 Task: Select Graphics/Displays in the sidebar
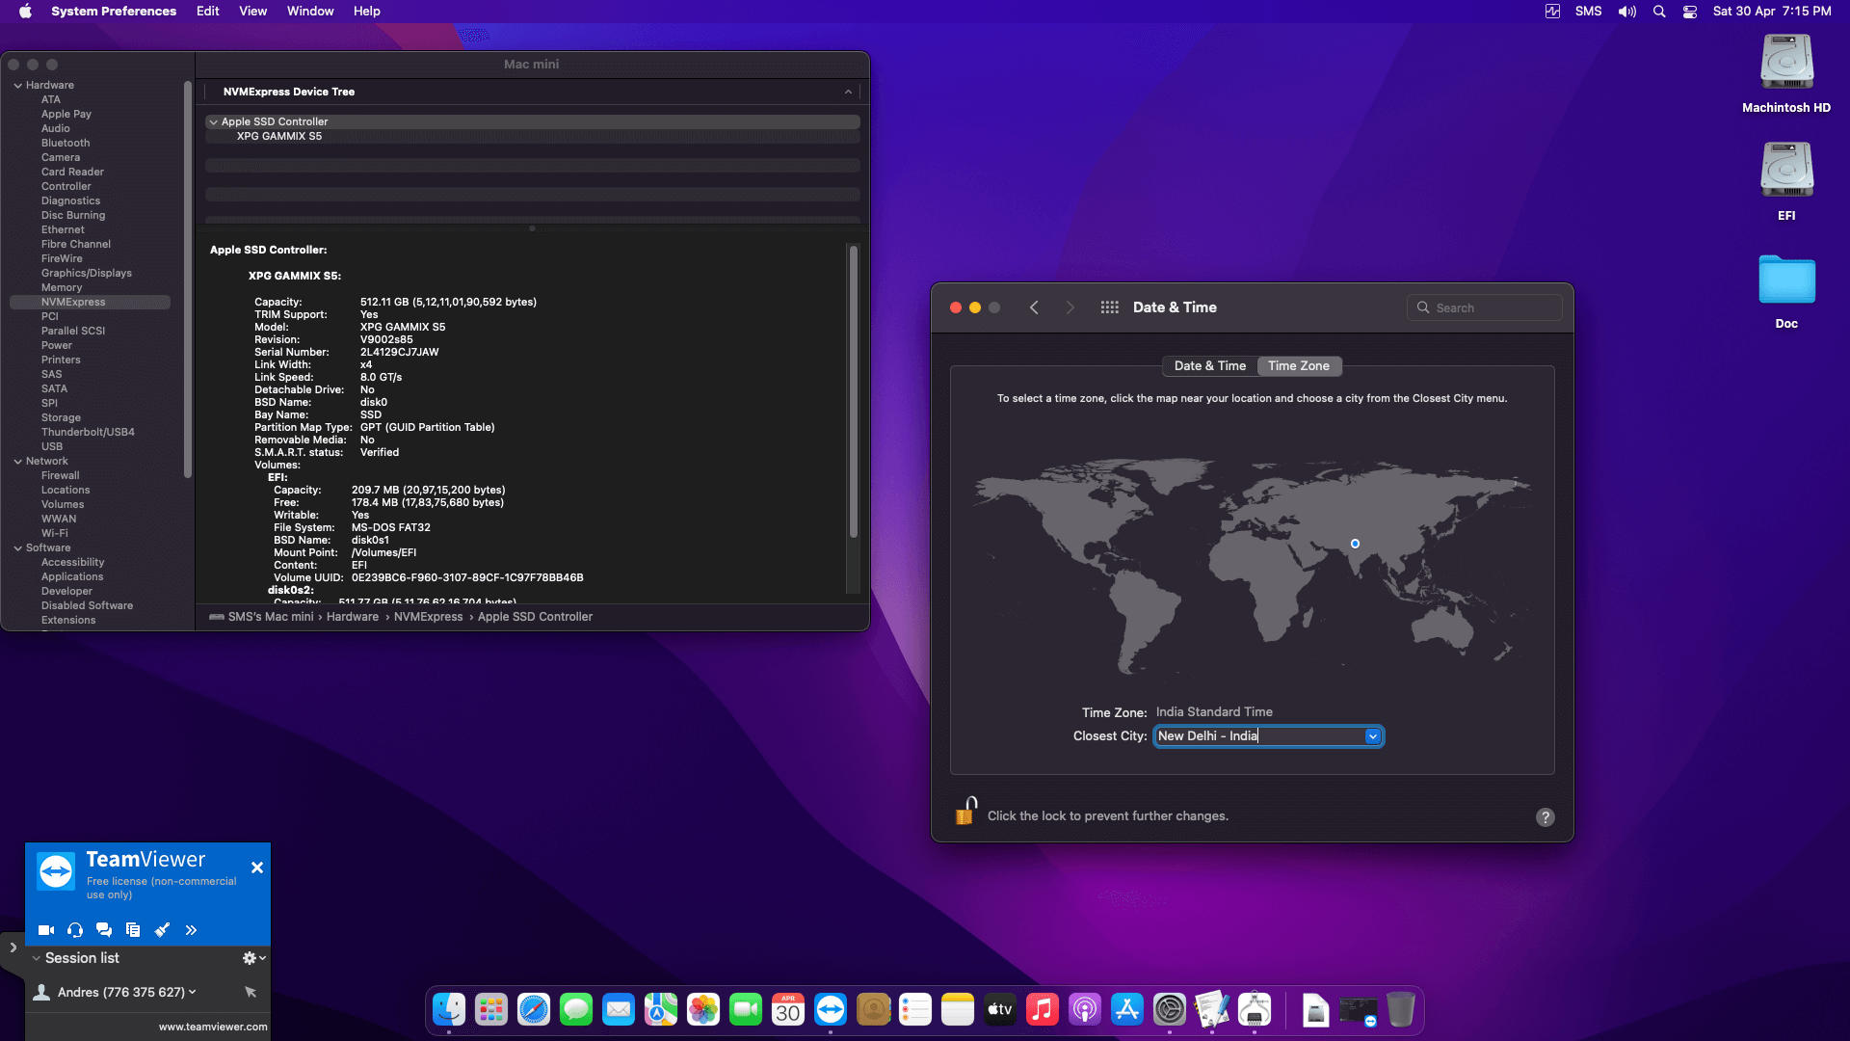coord(87,273)
